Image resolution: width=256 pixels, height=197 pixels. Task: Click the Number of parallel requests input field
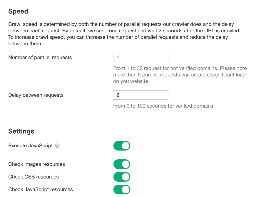(x=140, y=57)
